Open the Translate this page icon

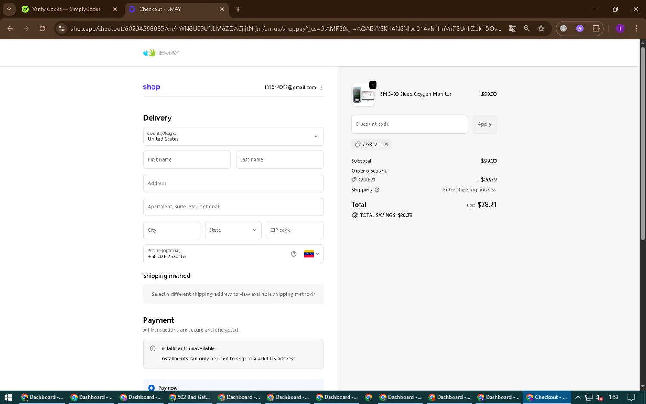point(512,28)
